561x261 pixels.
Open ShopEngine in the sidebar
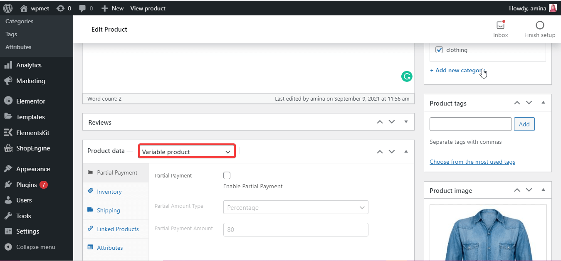pyautogui.click(x=33, y=148)
